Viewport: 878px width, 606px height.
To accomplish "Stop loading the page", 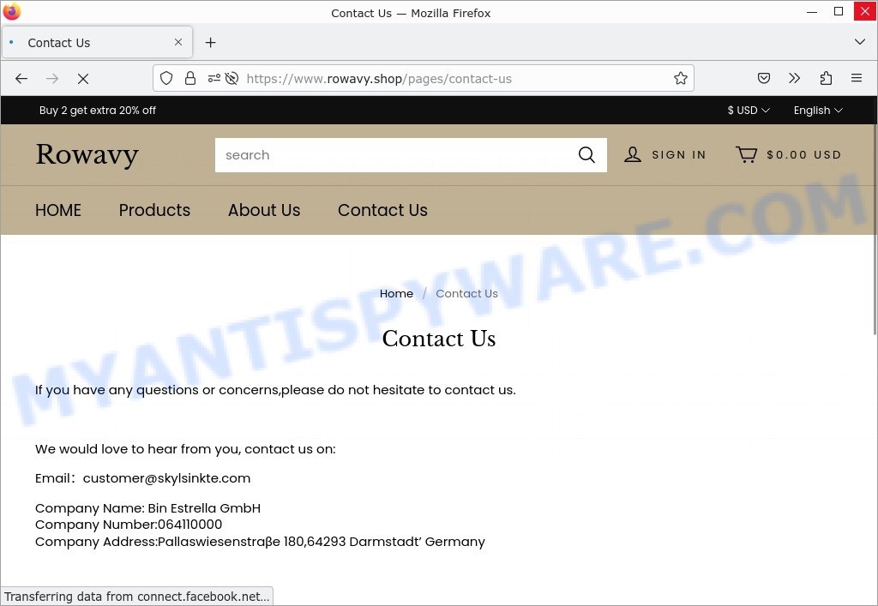I will click(x=83, y=79).
